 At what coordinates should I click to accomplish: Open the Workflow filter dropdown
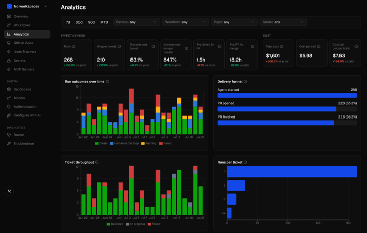pyautogui.click(x=185, y=22)
